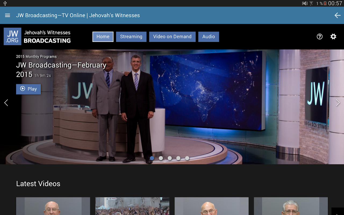The image size is (344, 215).
Task: Tap the back arrow in title bar
Action: [338, 15]
